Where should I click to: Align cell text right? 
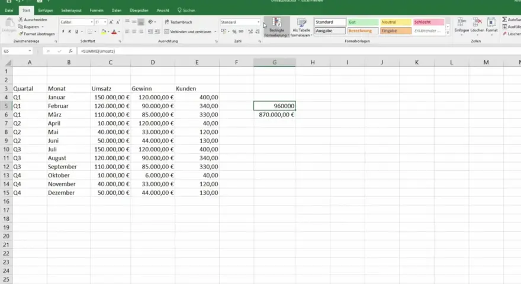(141, 31)
